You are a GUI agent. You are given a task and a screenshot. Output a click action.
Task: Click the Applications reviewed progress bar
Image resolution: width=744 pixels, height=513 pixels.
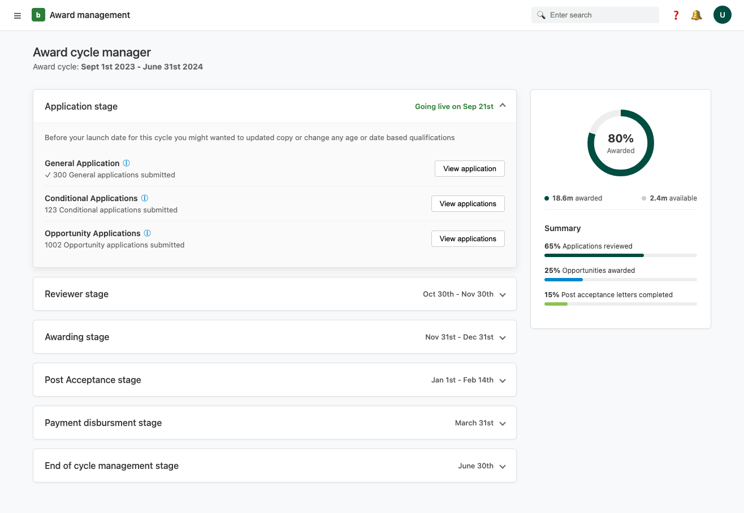621,255
